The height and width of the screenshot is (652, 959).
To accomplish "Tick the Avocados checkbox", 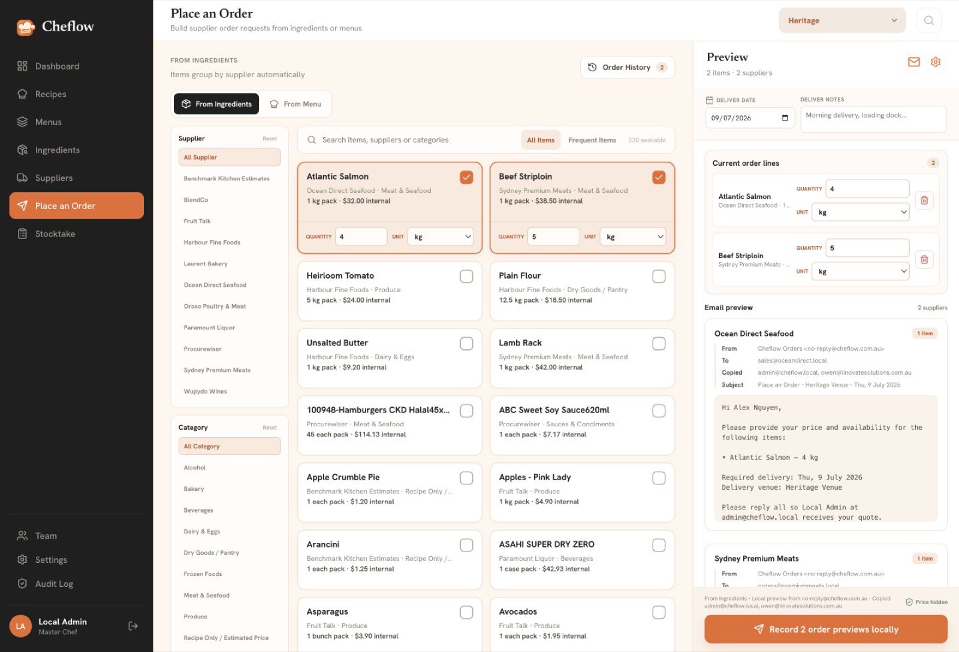I will [x=659, y=612].
